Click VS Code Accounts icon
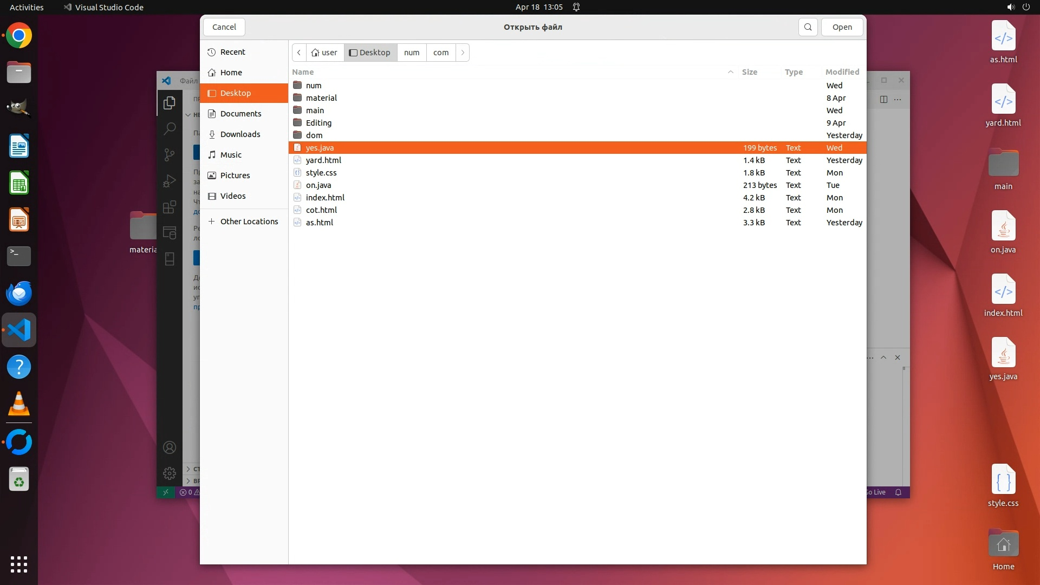 170,447
